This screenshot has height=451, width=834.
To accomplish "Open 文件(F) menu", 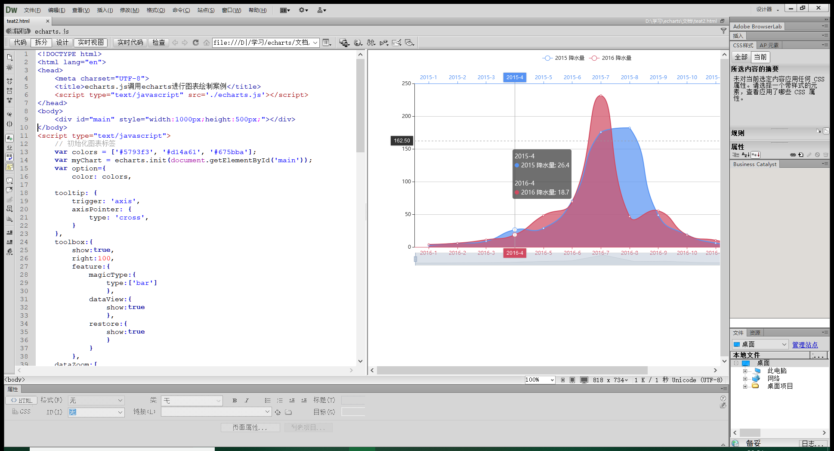I will [32, 10].
